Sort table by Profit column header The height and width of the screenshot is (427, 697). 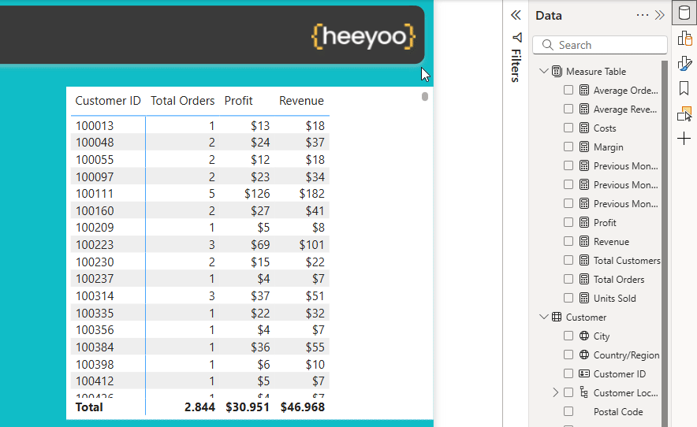[238, 101]
